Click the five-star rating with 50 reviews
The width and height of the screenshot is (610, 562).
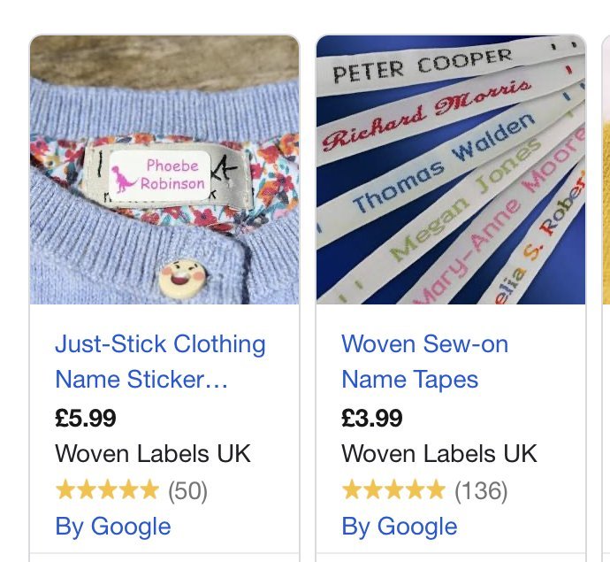point(107,489)
